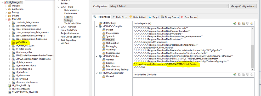Collapse the MCU GCC Linker node
Viewport: 261px width, 96px height.
[97, 56]
